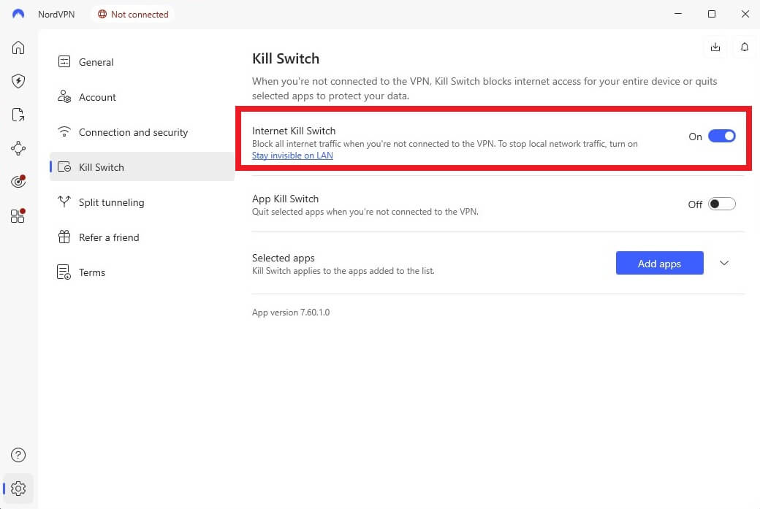Open the Home screen from the sidebar
This screenshot has height=509, width=760.
tap(18, 47)
